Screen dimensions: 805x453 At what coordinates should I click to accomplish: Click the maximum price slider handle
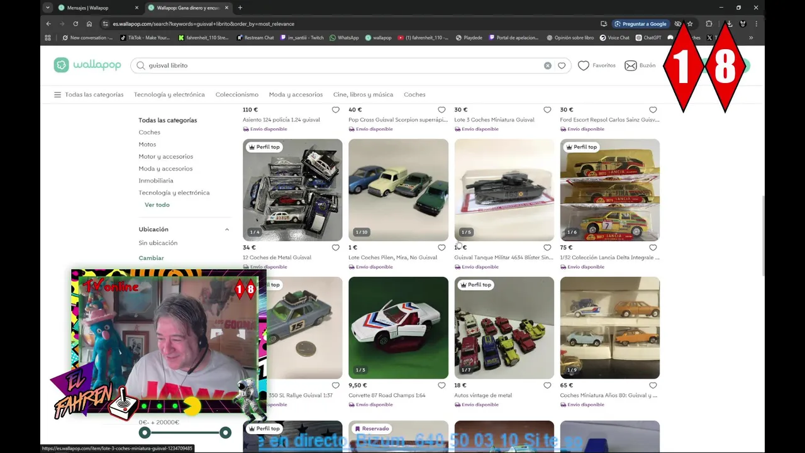coord(225,433)
